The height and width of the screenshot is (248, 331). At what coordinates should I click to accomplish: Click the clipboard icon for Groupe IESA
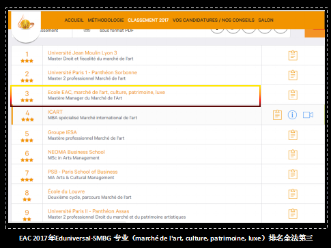pos(293,135)
